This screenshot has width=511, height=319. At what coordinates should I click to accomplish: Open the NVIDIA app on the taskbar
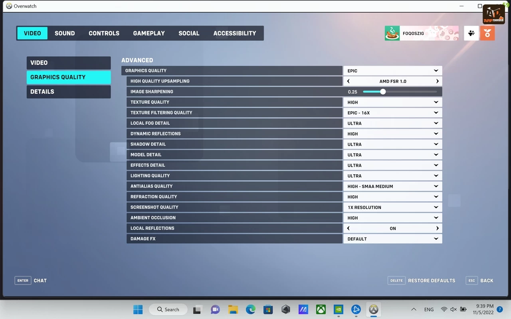click(338, 309)
